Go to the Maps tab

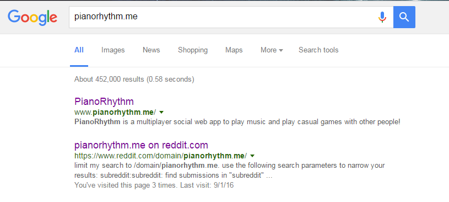[x=234, y=50]
